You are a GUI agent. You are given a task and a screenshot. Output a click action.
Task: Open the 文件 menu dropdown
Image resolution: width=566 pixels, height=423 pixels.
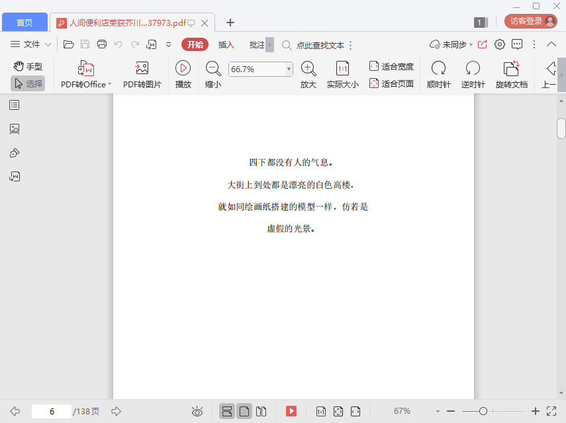point(31,44)
